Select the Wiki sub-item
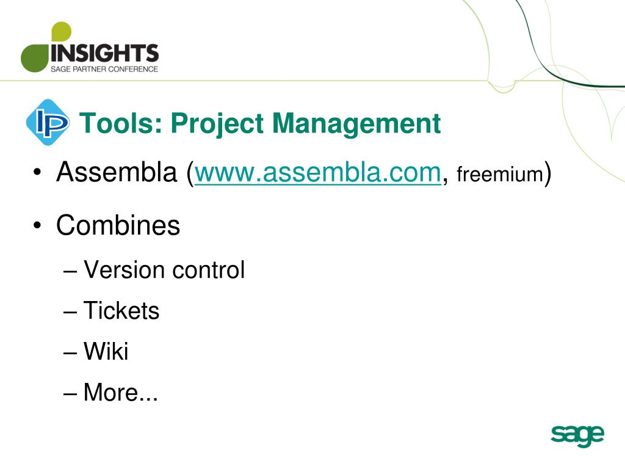 (x=106, y=351)
